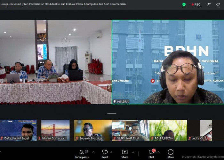Click the HENDRA name label

coord(123,101)
